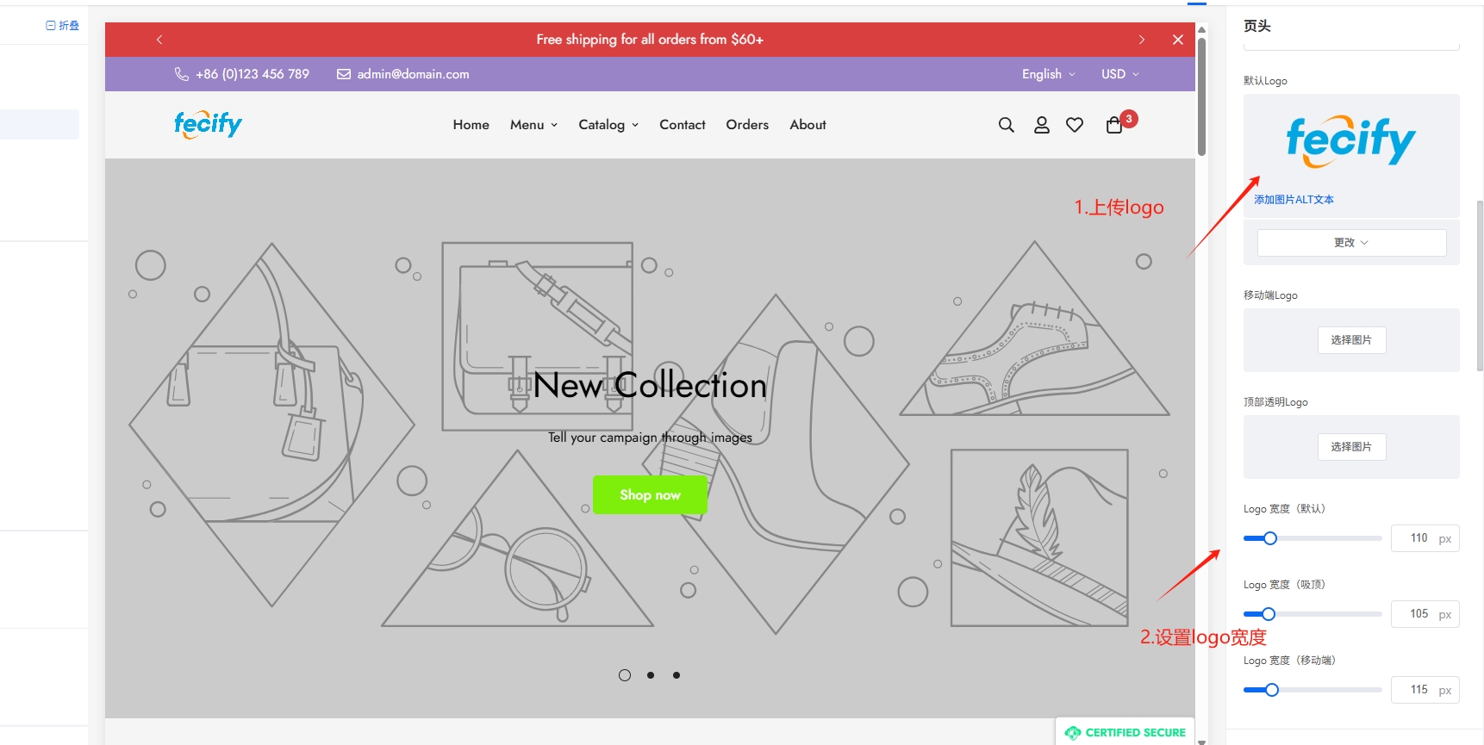Select the third carousel slide dot
This screenshot has height=745, width=1484.
point(677,675)
